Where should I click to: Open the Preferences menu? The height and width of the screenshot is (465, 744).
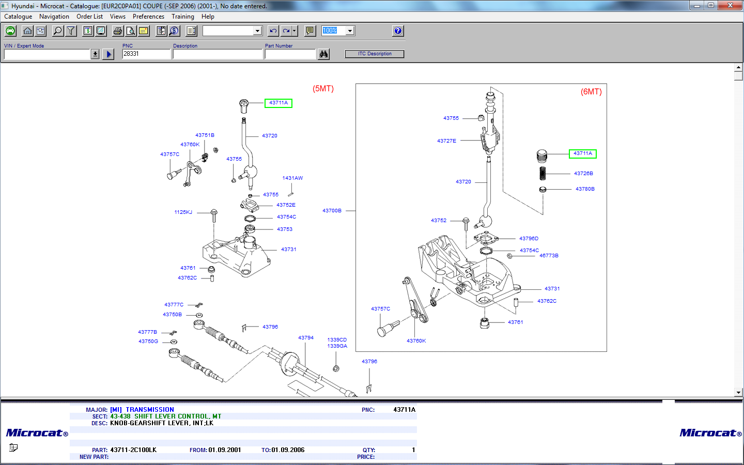point(148,17)
